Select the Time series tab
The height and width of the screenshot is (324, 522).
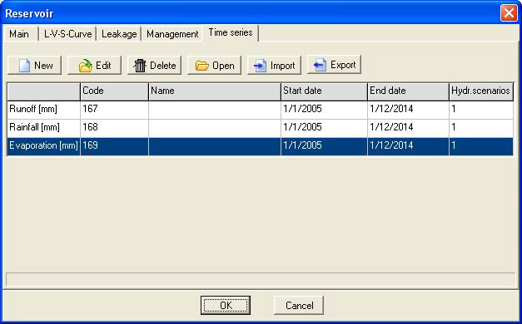point(231,32)
